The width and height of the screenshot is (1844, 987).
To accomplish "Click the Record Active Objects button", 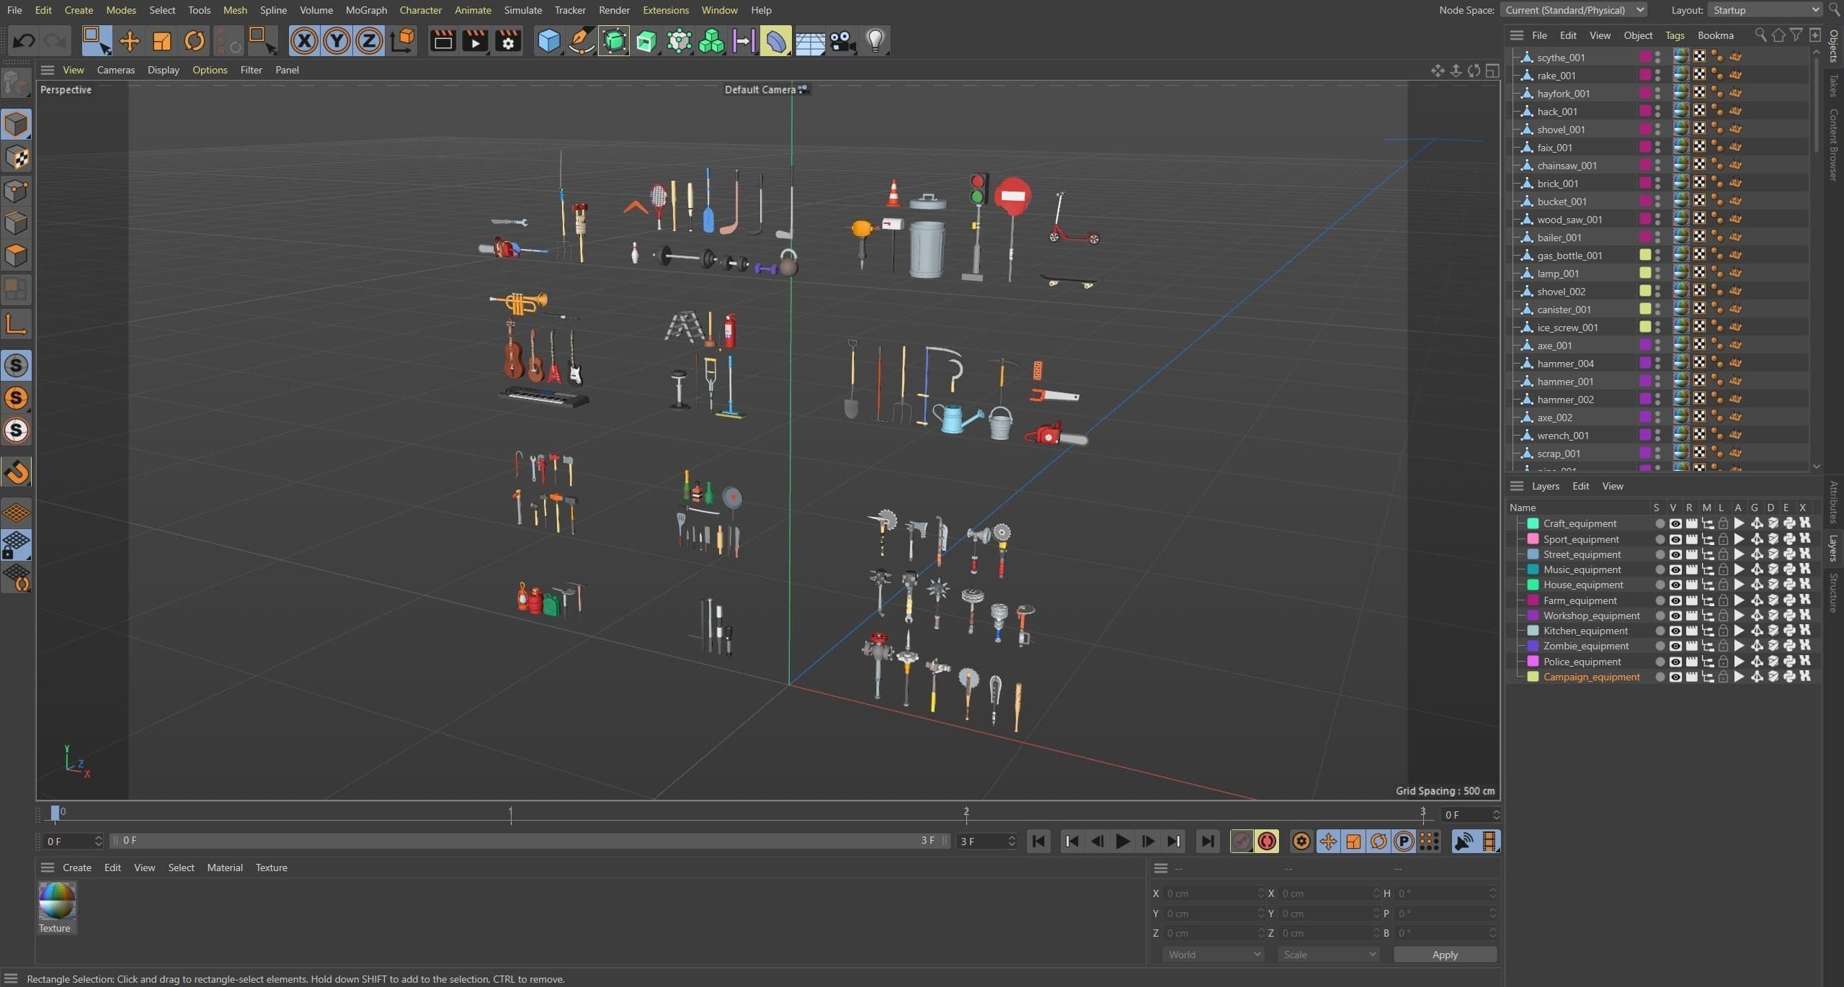I will [x=1241, y=841].
